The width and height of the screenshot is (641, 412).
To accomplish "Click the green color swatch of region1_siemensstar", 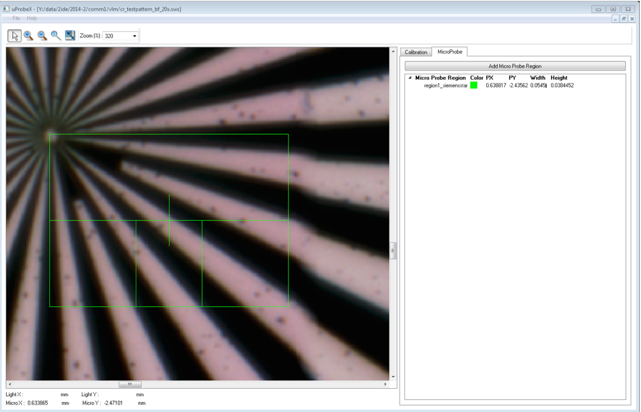I will click(x=474, y=85).
